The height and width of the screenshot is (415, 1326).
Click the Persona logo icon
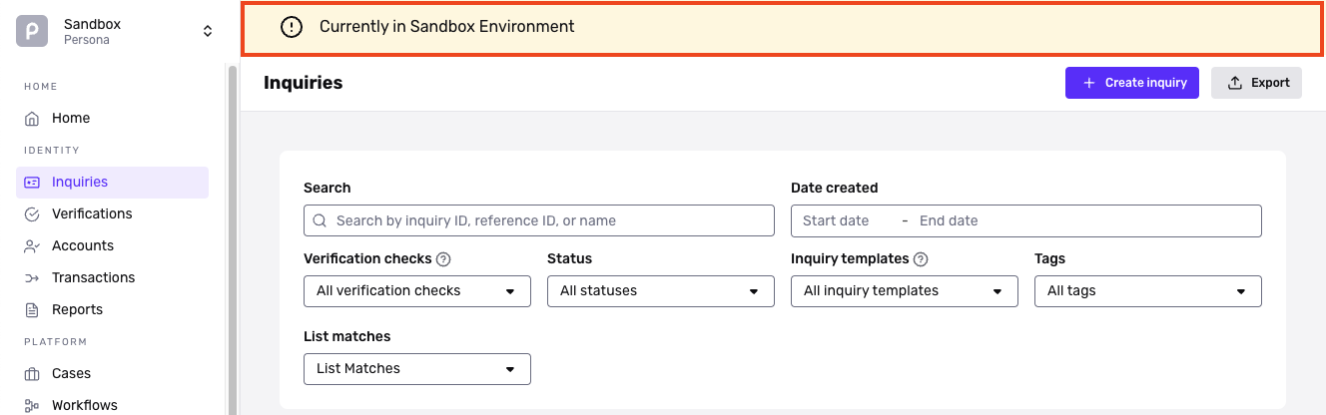coord(32,31)
